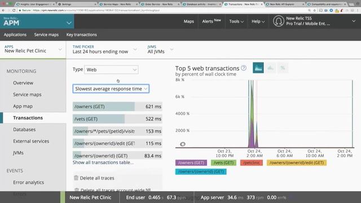Screen dimensions: 361x203
Task: Click the chart zero marker circle
Action: click(183, 144)
